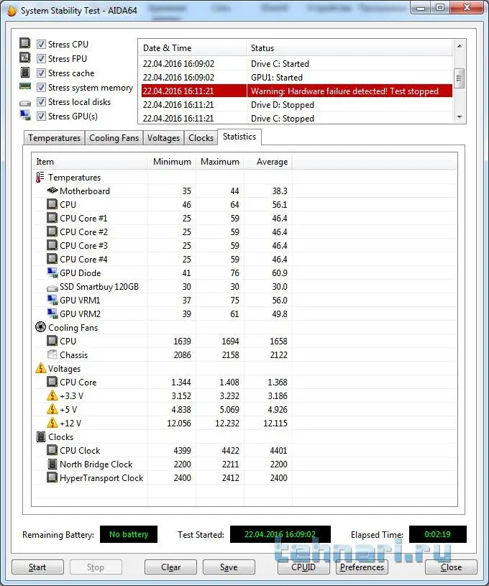This screenshot has width=489, height=586.
Task: Click the Temperatures thermometer icon in the list
Action: [40, 177]
